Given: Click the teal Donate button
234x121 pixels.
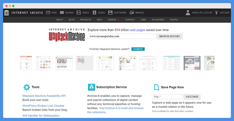Looking at the screenshot, I should pos(138,49).
